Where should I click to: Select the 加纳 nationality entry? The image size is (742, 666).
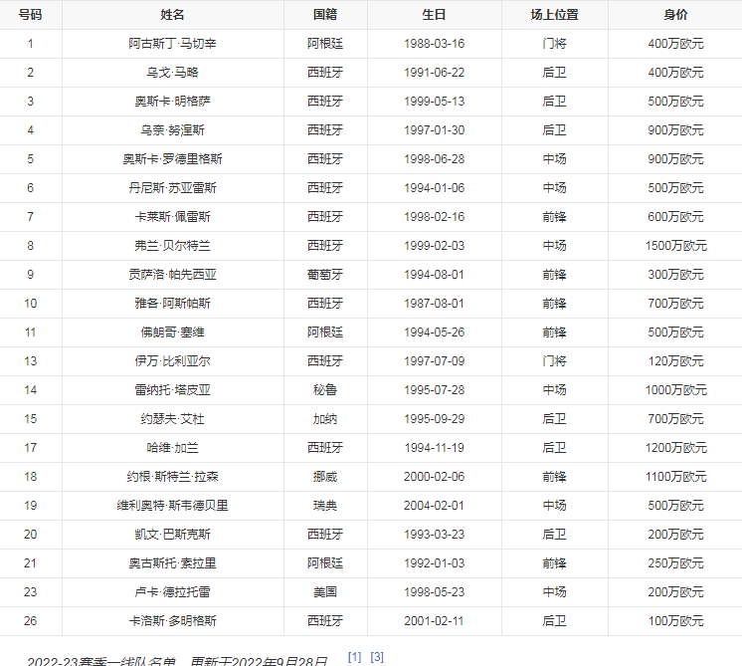(325, 419)
